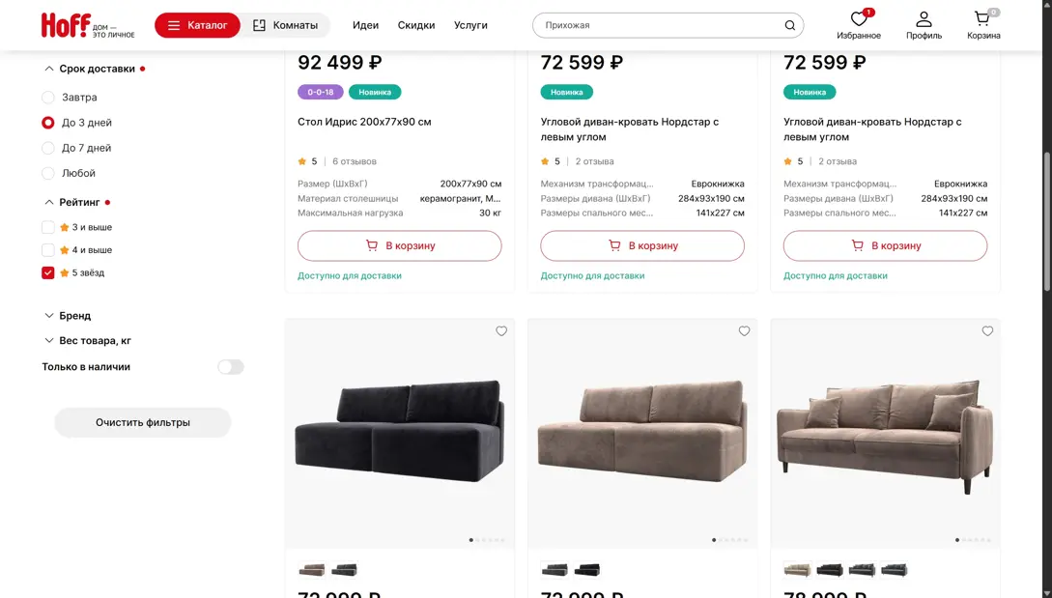Toggle 'Только в наличии' switch

231,367
